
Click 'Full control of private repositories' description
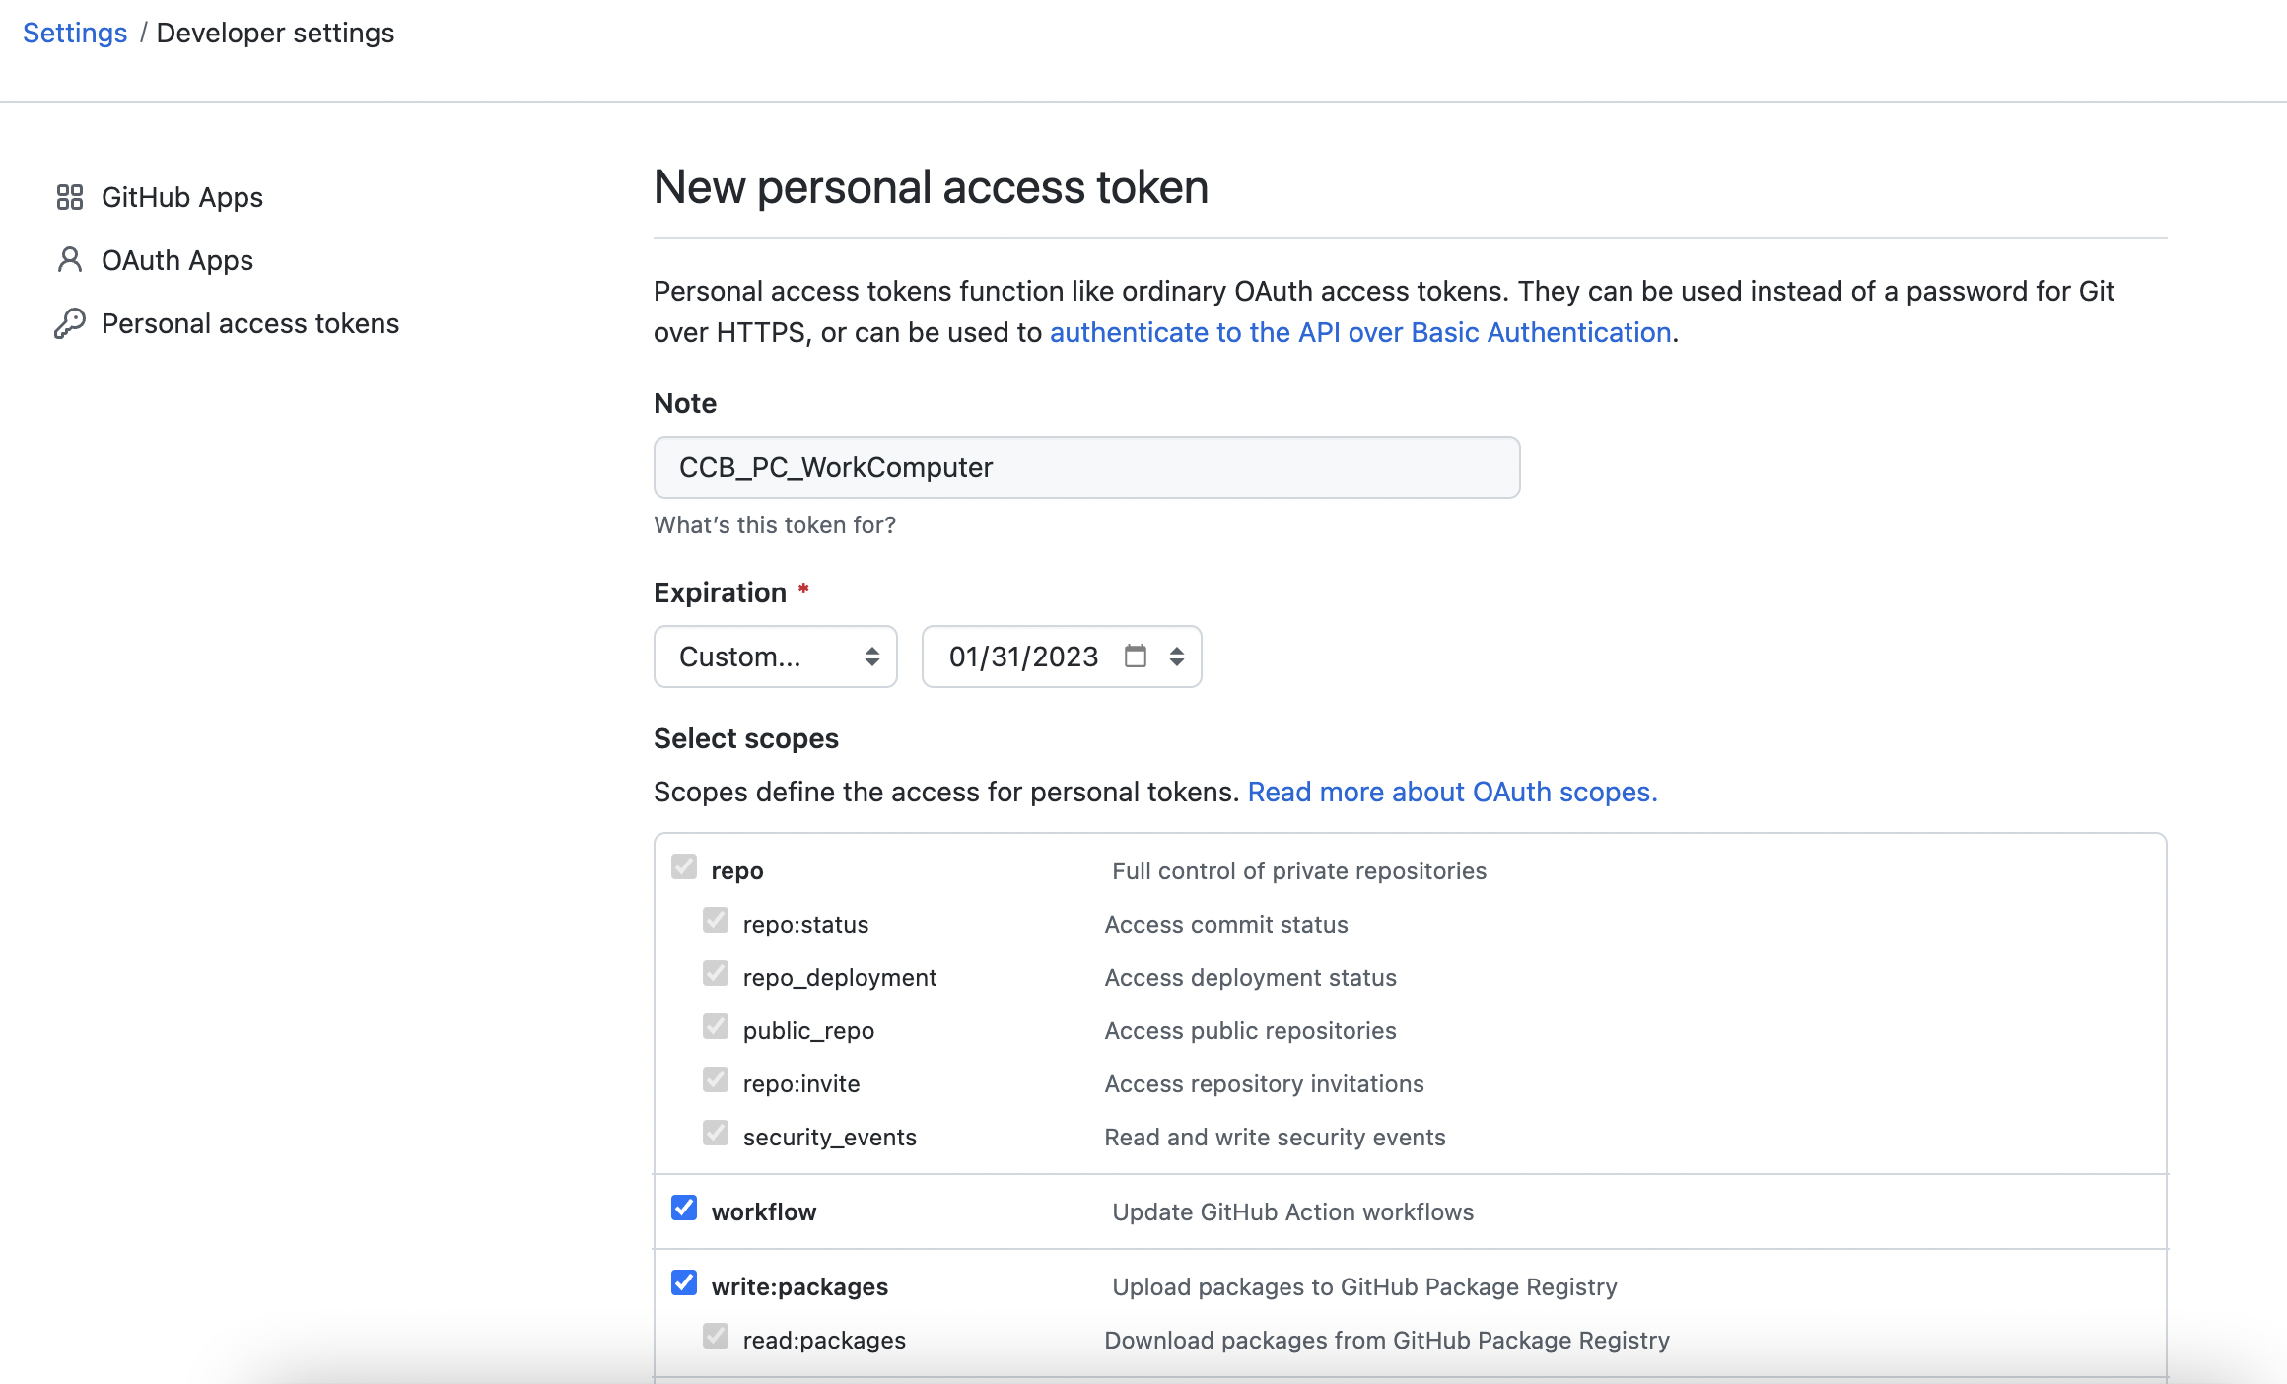coord(1299,871)
